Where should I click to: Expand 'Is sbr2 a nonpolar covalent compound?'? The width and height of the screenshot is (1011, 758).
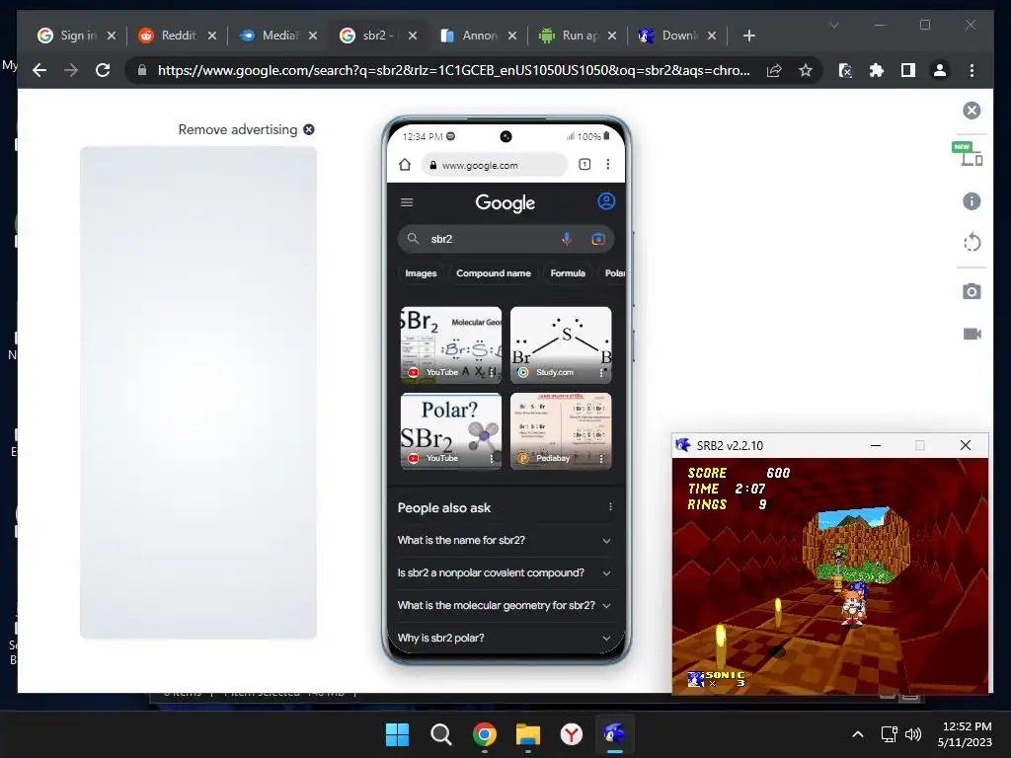point(505,572)
